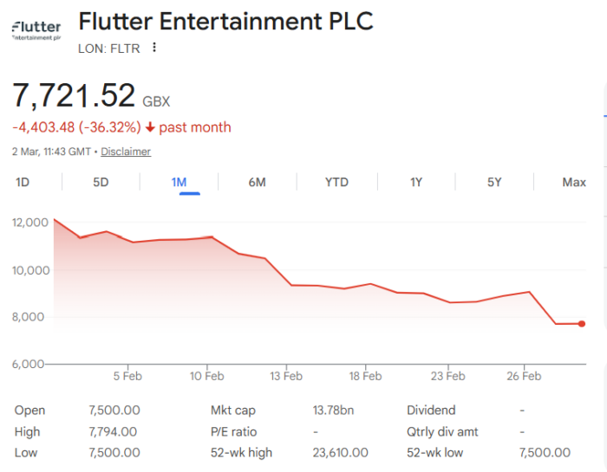Click the 52-wk high value 23,610.00

click(340, 452)
